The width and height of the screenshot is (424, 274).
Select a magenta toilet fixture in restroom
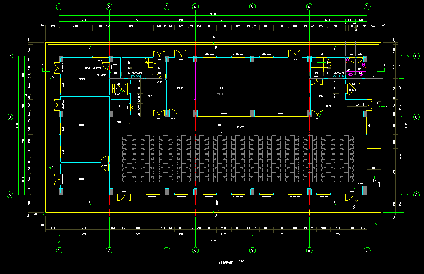[348, 60]
